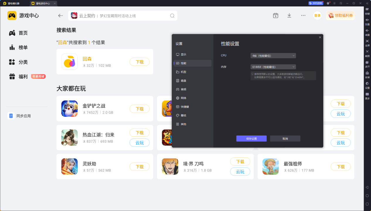Tap the Android recent apps square button
The height and width of the screenshot is (211, 371).
[367, 204]
